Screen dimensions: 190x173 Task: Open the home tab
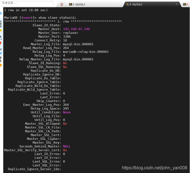62,4
